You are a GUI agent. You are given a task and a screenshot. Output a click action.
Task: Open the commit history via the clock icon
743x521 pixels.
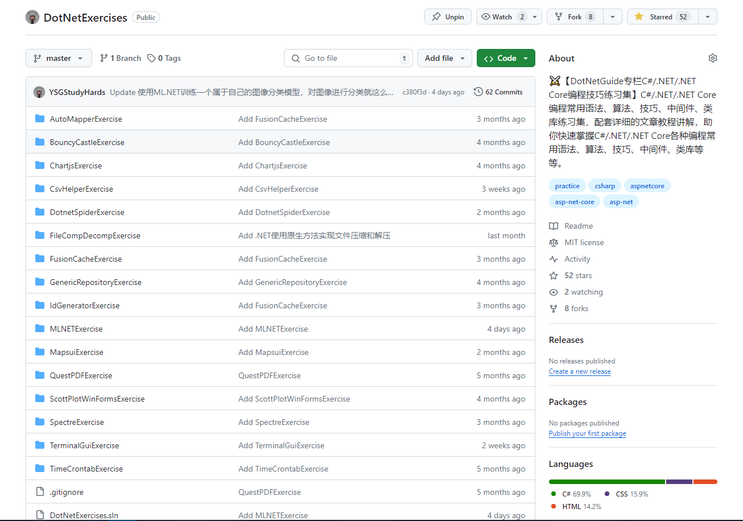pyautogui.click(x=478, y=92)
